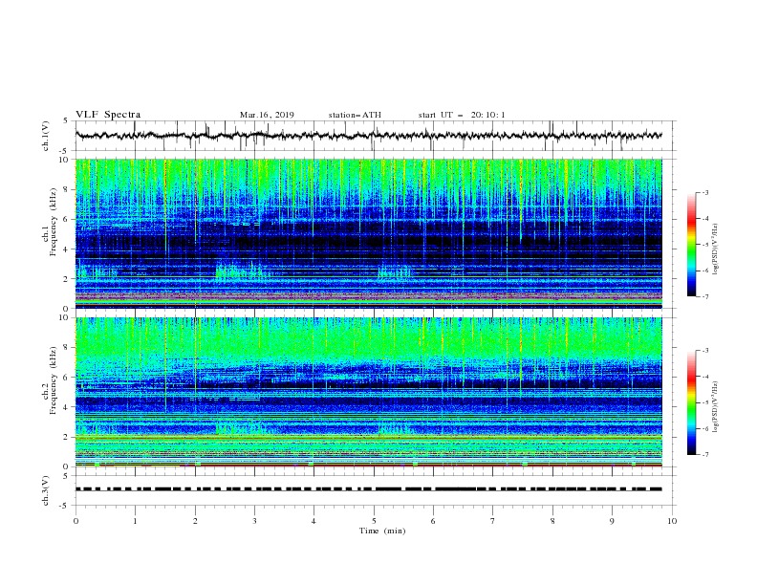The width and height of the screenshot is (757, 585).
Task: Select the date text "Mar.16, 2019"
Action: coord(267,115)
